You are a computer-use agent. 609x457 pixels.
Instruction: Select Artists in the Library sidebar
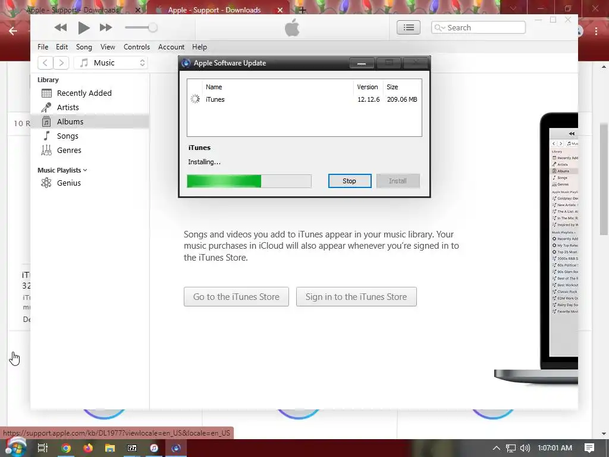pos(90,107)
